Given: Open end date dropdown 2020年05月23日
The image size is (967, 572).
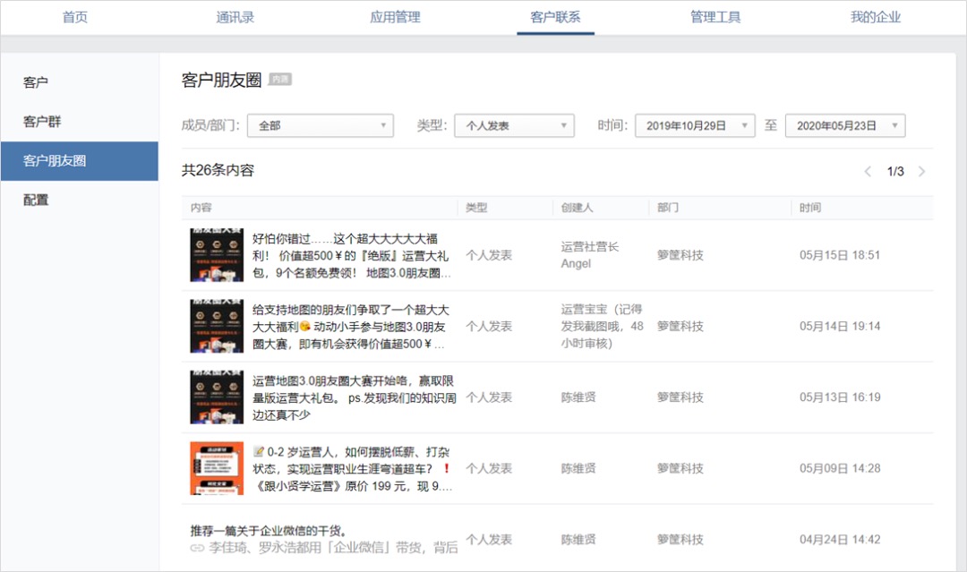Looking at the screenshot, I should tap(845, 125).
